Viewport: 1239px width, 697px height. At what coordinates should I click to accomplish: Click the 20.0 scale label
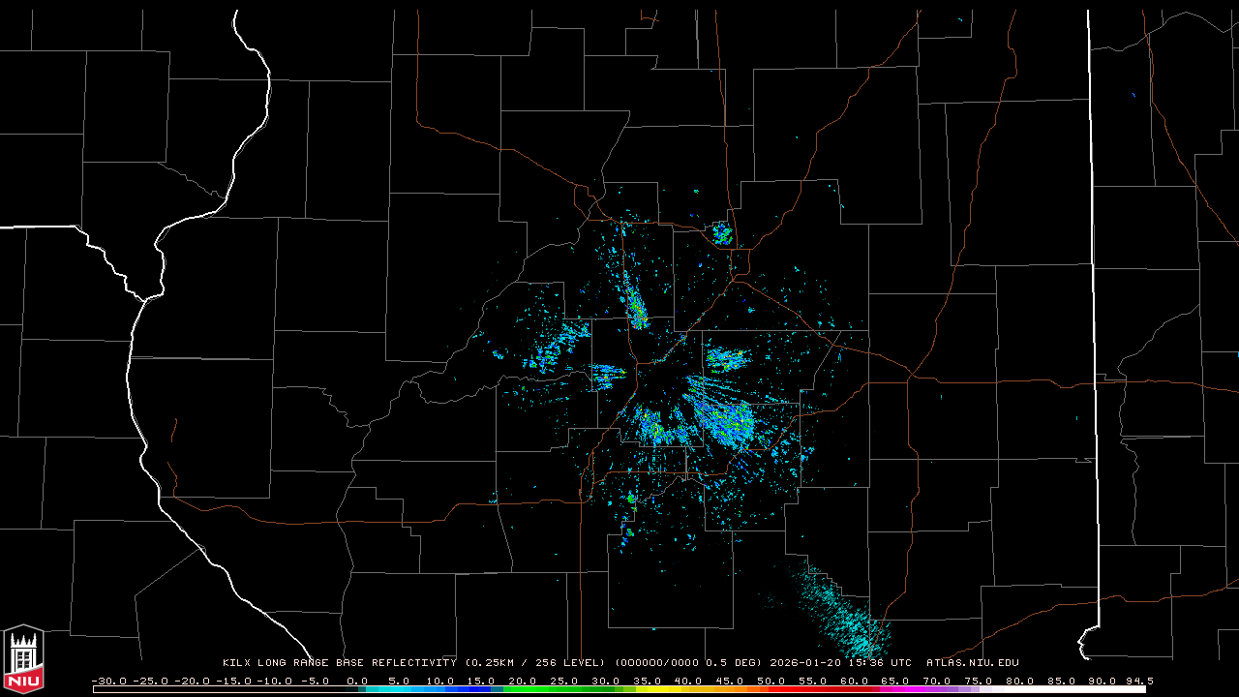click(x=524, y=681)
